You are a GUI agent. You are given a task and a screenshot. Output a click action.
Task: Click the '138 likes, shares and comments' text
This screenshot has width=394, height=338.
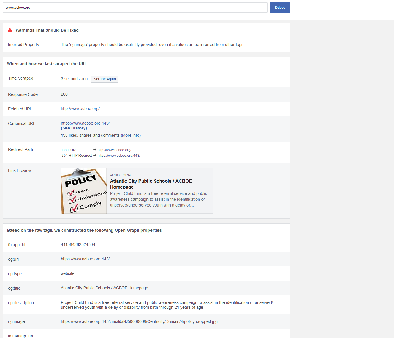click(x=90, y=135)
